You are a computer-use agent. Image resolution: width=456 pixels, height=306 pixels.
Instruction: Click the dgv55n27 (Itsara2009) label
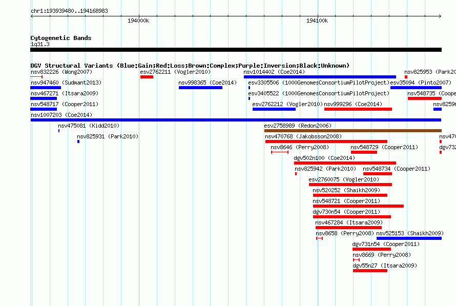[x=385, y=266]
